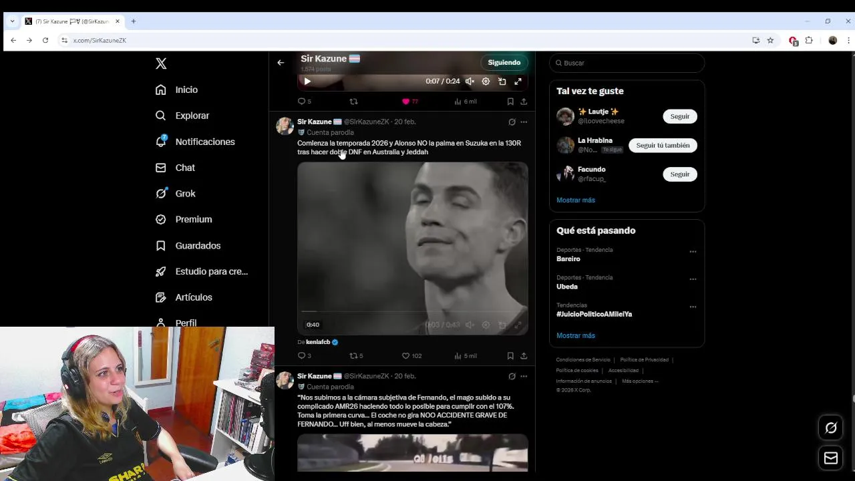Open Chrome tab search dropdown

click(12, 21)
